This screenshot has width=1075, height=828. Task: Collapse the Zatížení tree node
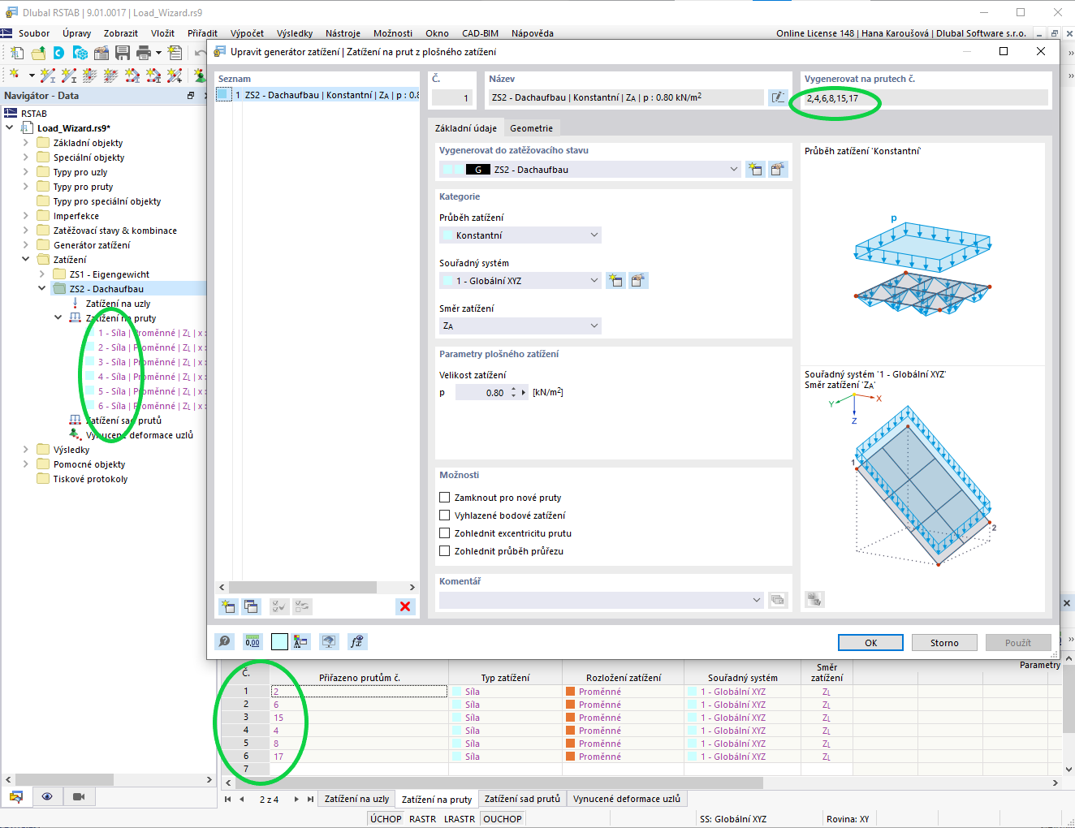(x=26, y=260)
